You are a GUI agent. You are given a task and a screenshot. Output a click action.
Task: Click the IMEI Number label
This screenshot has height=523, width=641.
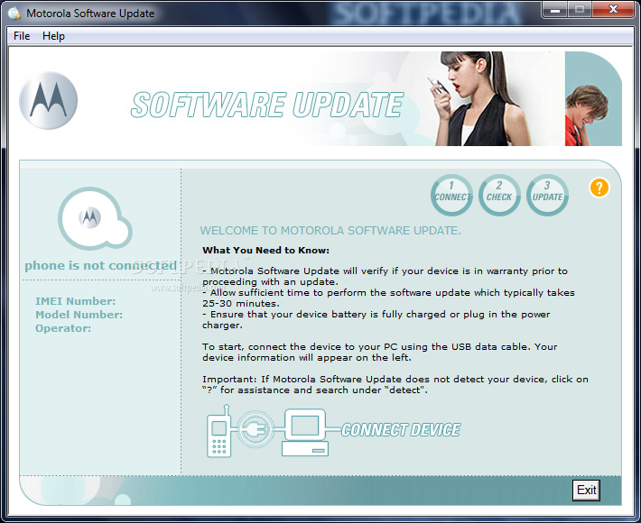tap(75, 301)
